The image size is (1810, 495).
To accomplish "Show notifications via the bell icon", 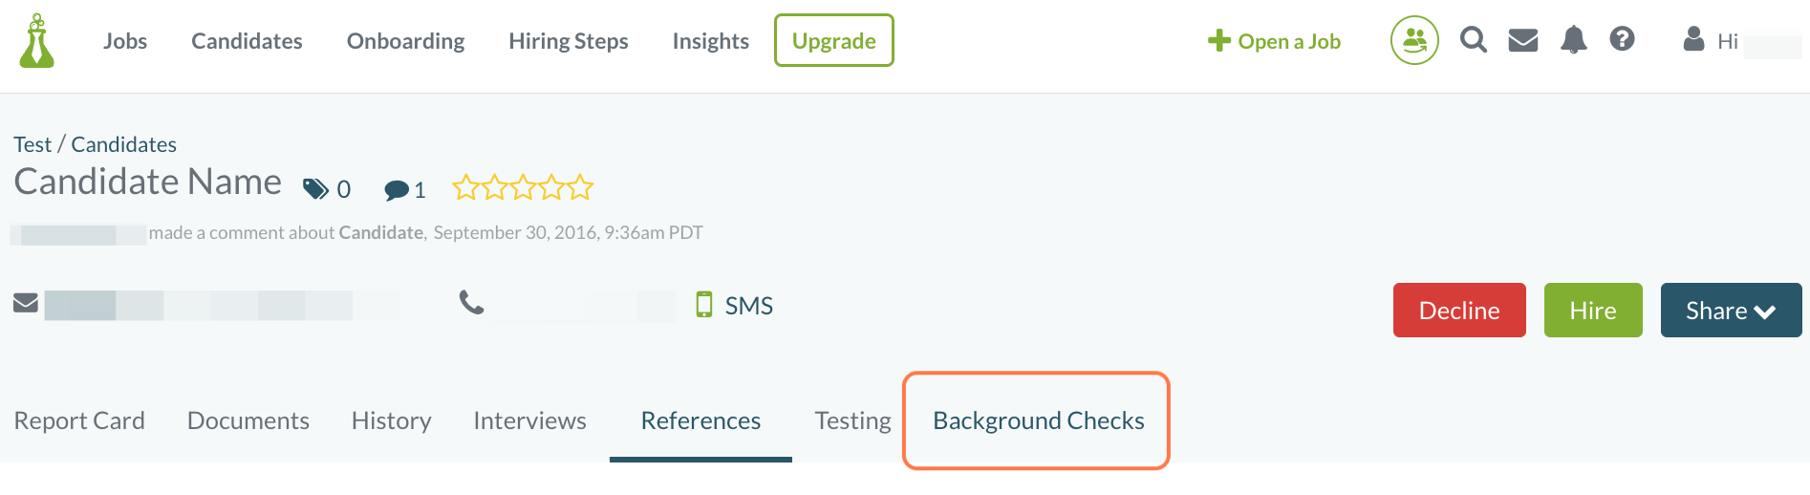I will (x=1573, y=40).
